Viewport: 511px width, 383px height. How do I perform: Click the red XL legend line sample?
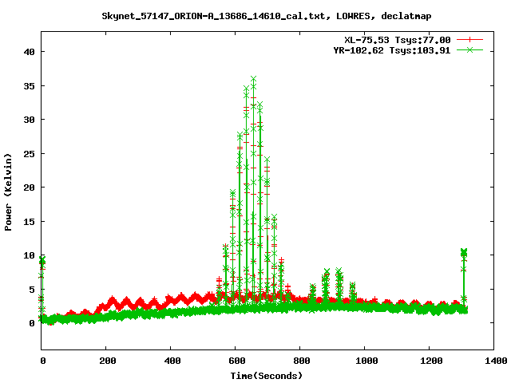click(x=469, y=40)
